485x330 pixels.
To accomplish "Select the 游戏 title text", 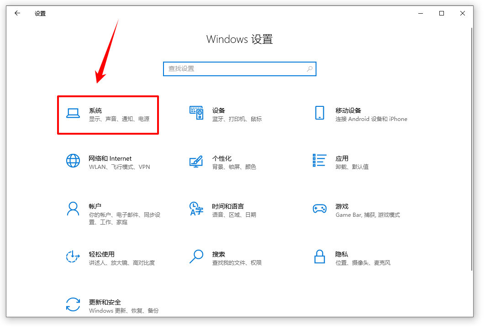I will coord(342,206).
